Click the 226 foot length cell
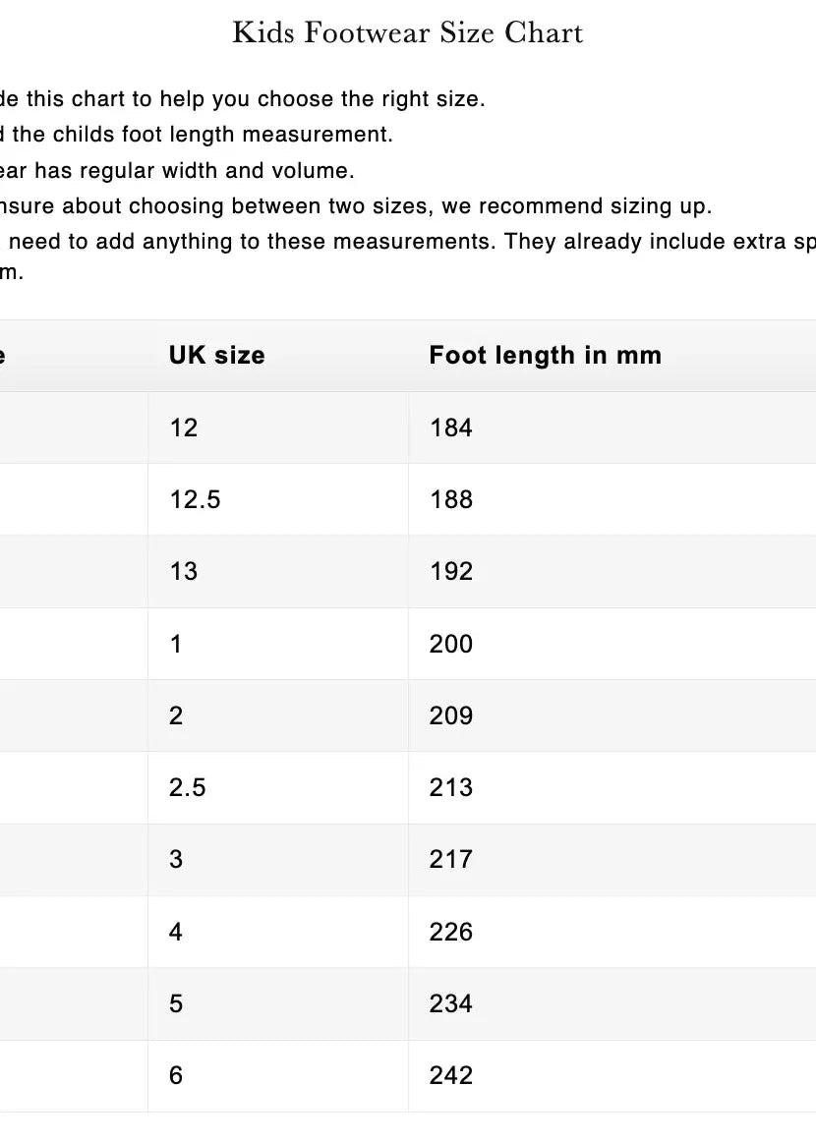Image resolution: width=816 pixels, height=1142 pixels. [x=451, y=932]
